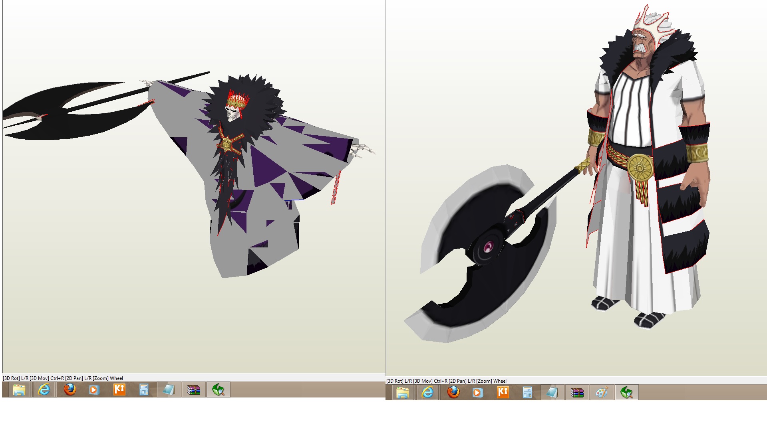Open Kies app in left taskbar
This screenshot has width=767, height=431.
pyautogui.click(x=119, y=390)
